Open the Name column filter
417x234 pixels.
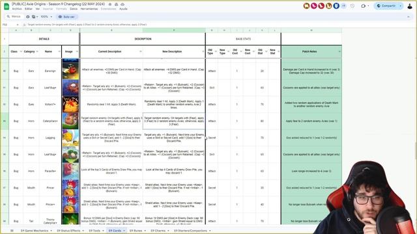click(59, 51)
